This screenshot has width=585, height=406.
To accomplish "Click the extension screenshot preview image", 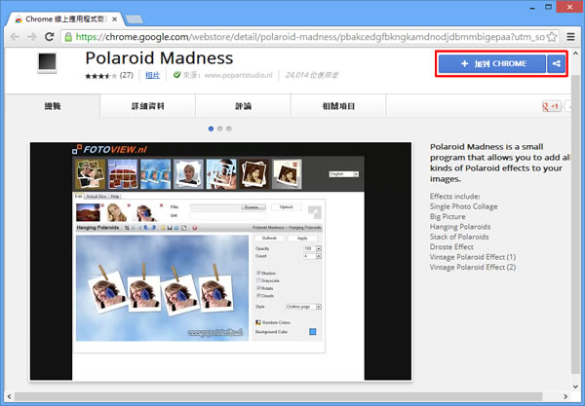I will click(220, 261).
